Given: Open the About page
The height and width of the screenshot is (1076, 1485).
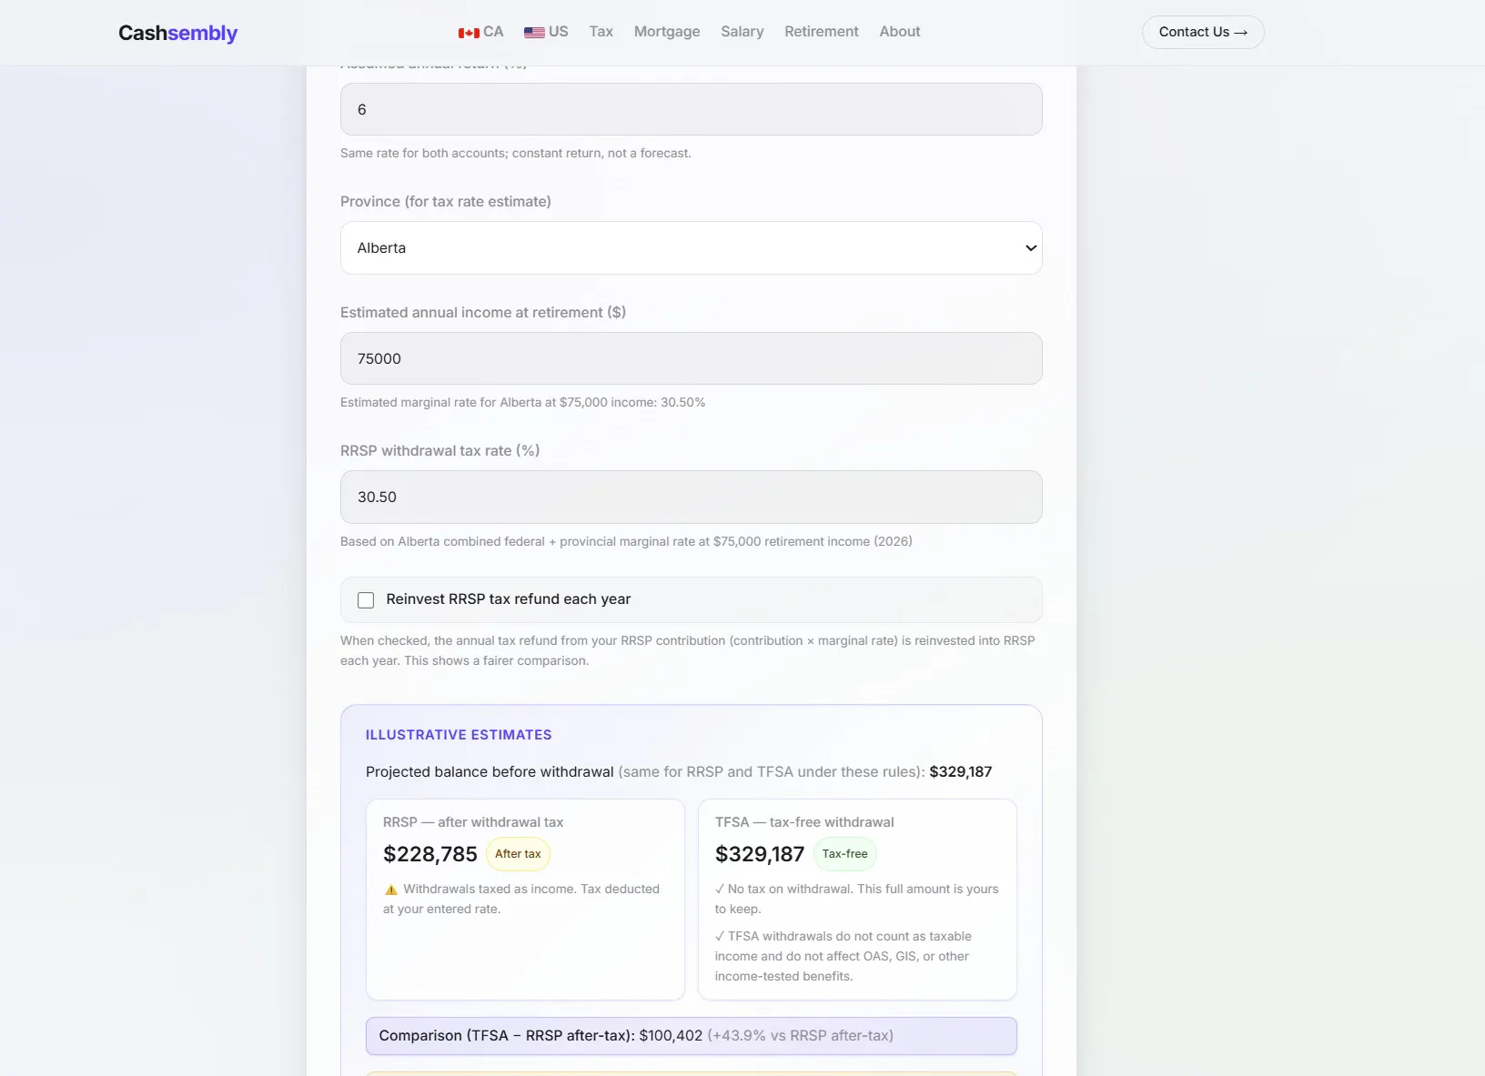Looking at the screenshot, I should click(x=900, y=32).
